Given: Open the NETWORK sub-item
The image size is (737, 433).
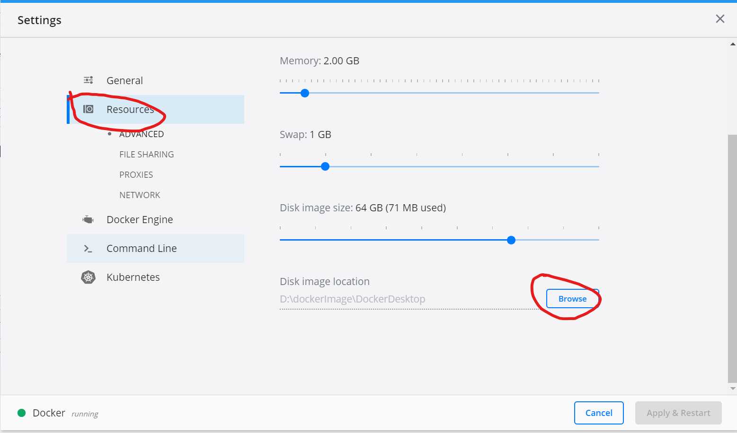Looking at the screenshot, I should [x=140, y=195].
